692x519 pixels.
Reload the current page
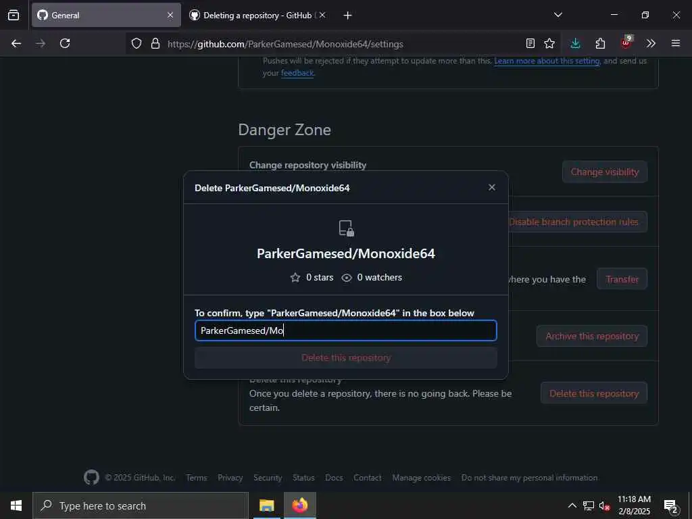pyautogui.click(x=65, y=43)
